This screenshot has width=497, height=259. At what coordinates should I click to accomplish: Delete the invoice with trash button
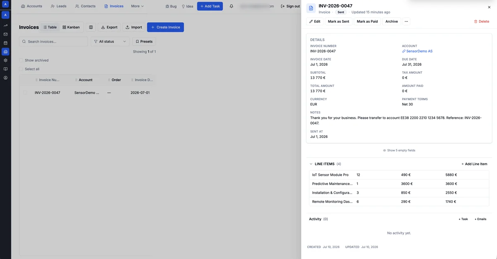[482, 22]
